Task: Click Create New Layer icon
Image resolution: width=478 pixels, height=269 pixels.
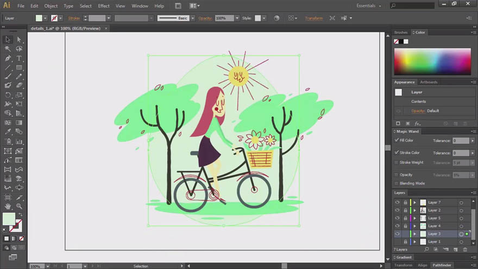Action: (455, 249)
